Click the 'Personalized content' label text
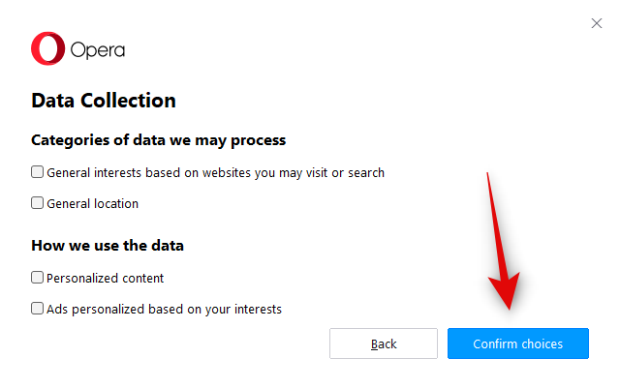This screenshot has height=388, width=620. click(x=105, y=279)
